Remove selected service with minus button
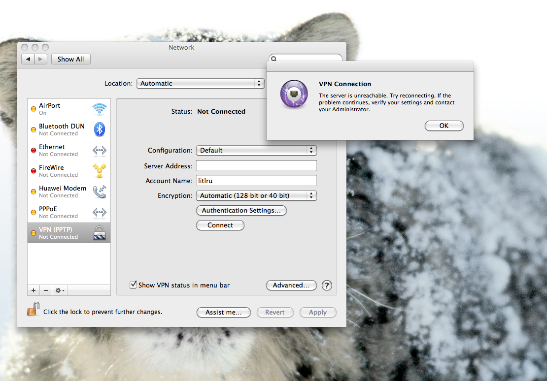Viewport: 547px width, 381px height. tap(46, 290)
